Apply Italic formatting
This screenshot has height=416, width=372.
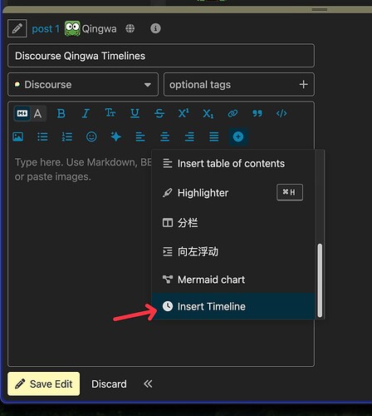point(86,113)
